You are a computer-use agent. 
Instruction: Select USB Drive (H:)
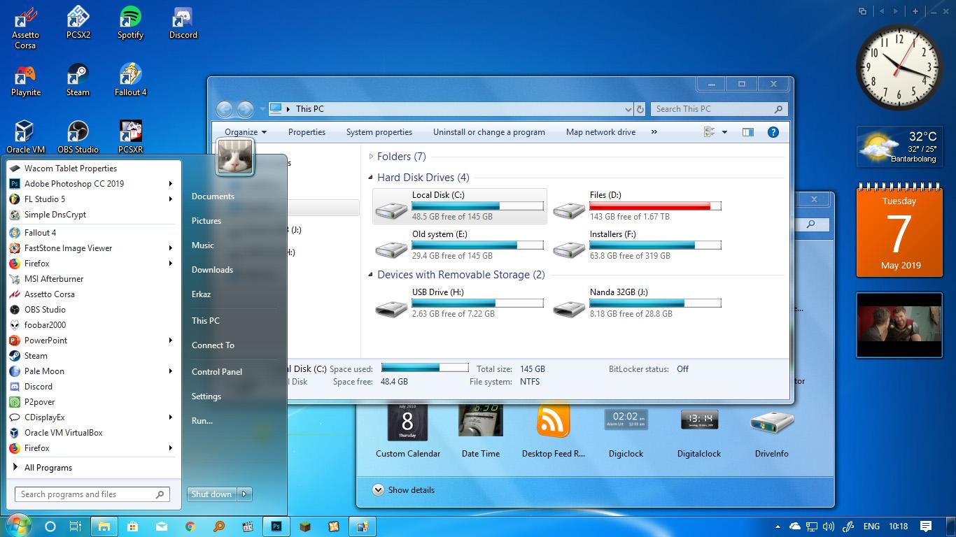460,303
